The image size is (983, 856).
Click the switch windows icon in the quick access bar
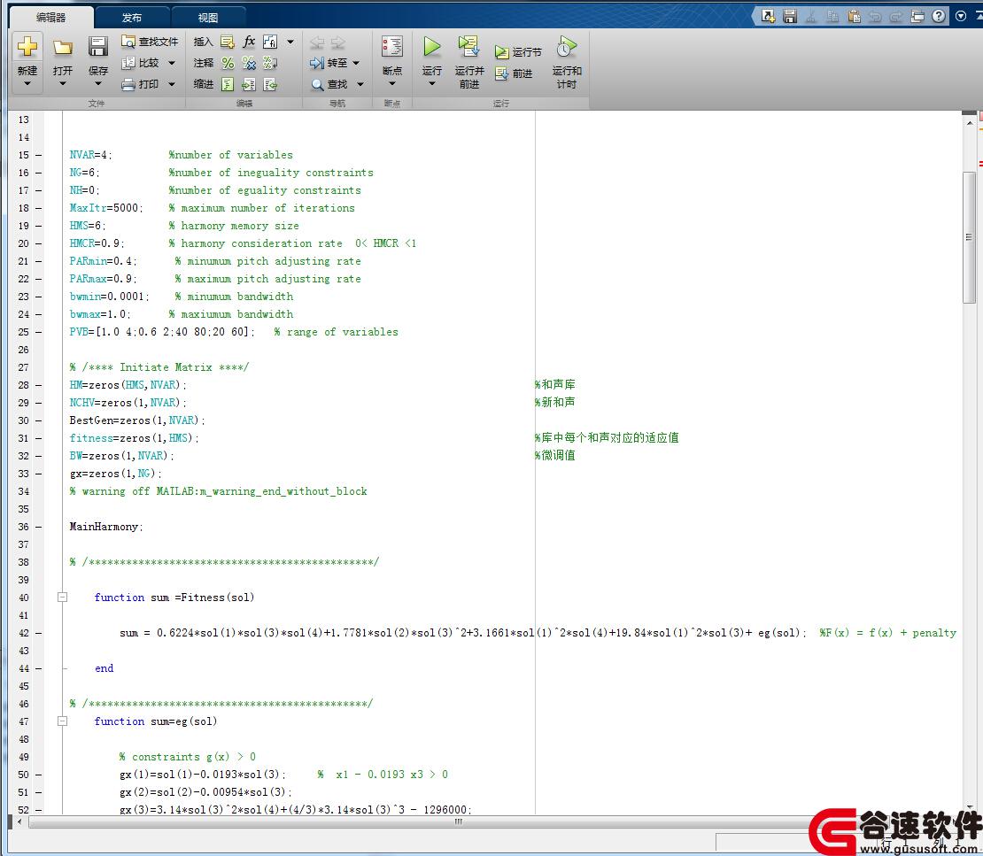(x=917, y=16)
